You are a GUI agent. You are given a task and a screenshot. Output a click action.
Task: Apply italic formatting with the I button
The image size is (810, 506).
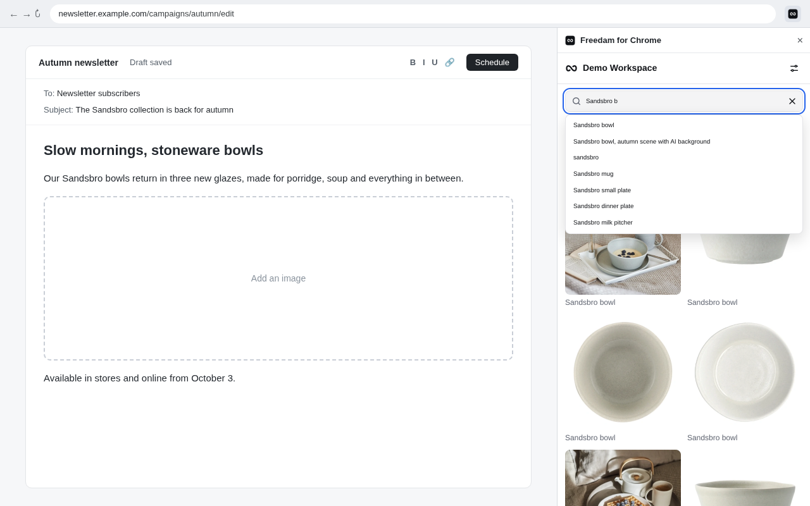pos(424,63)
